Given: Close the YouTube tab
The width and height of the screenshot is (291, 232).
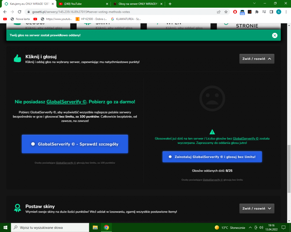Looking at the screenshot, I should tap(107, 4).
